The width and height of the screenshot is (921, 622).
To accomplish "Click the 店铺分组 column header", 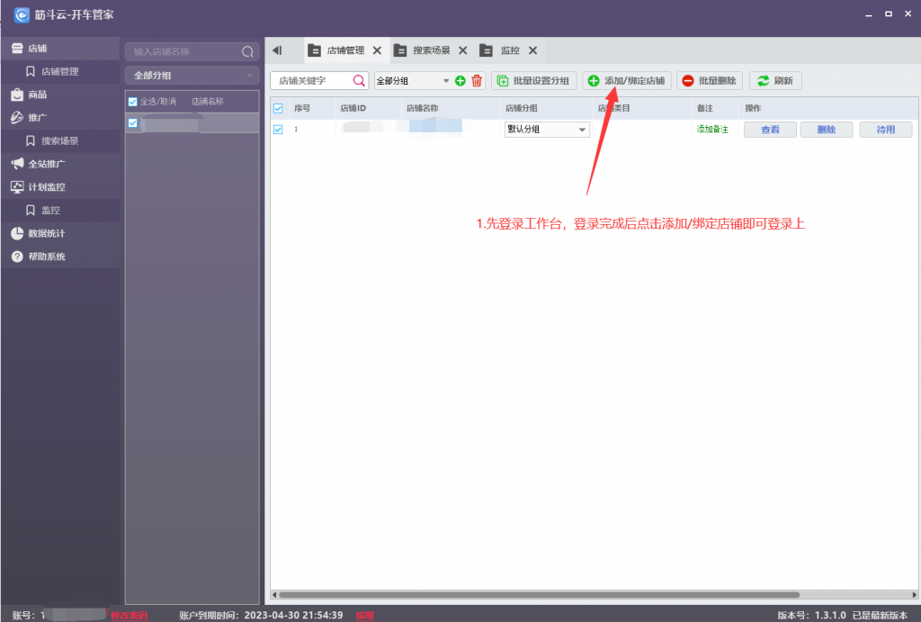I will point(521,108).
